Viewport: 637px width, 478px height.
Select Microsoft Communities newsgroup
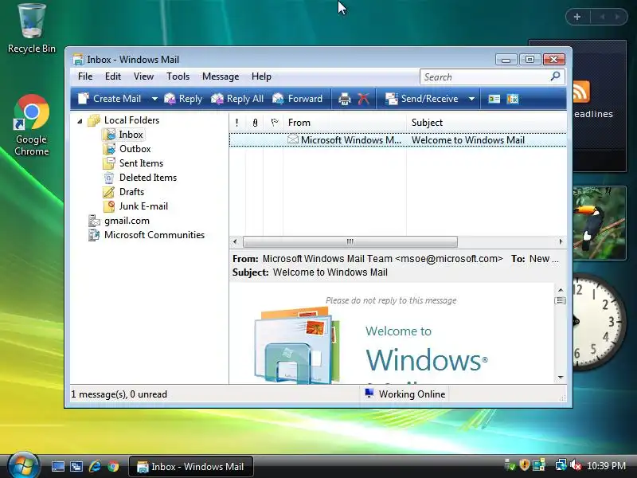click(x=154, y=235)
